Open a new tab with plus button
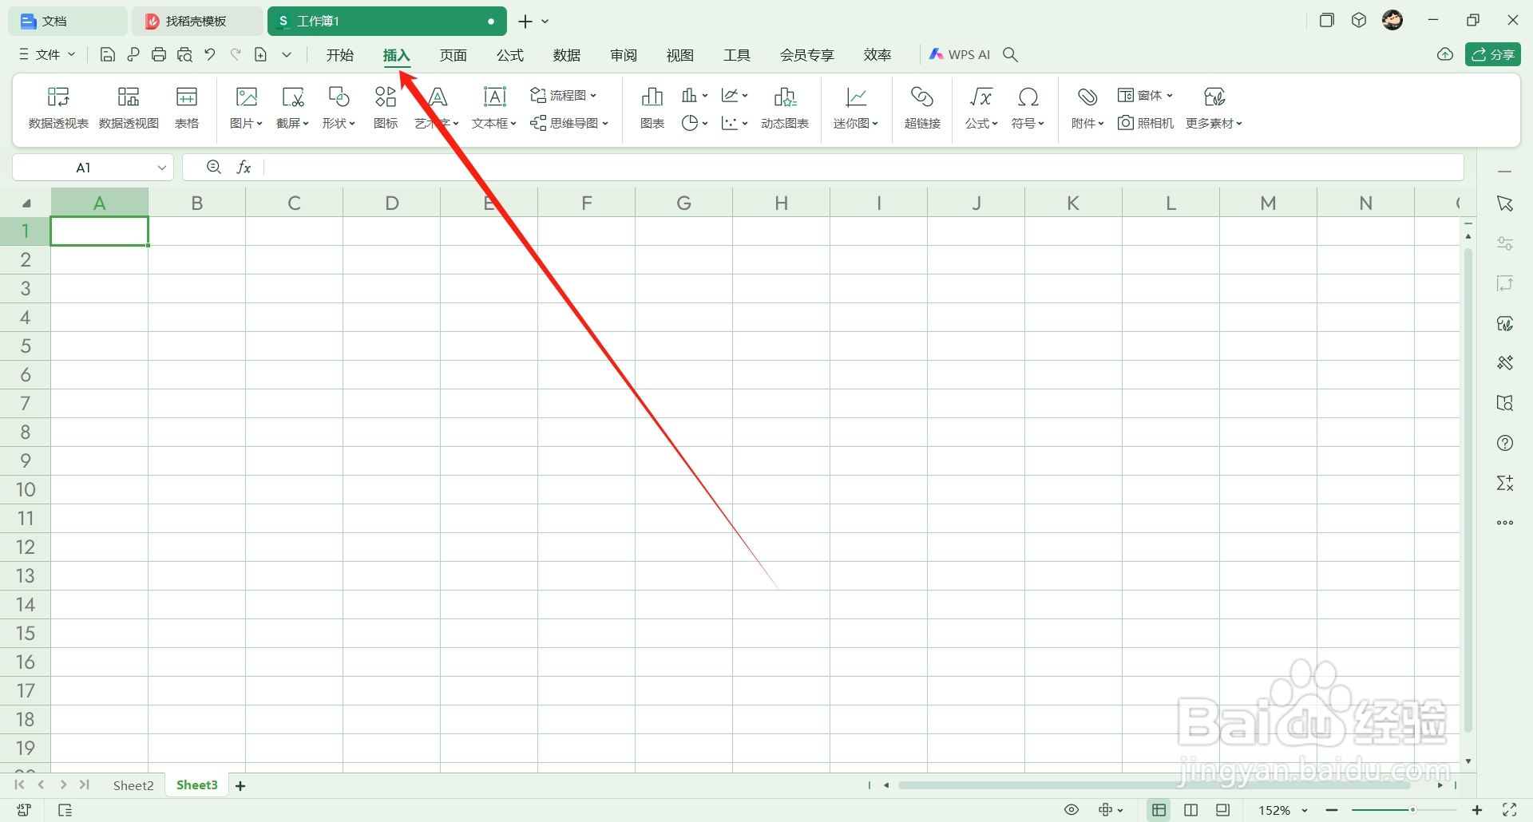 tap(525, 22)
